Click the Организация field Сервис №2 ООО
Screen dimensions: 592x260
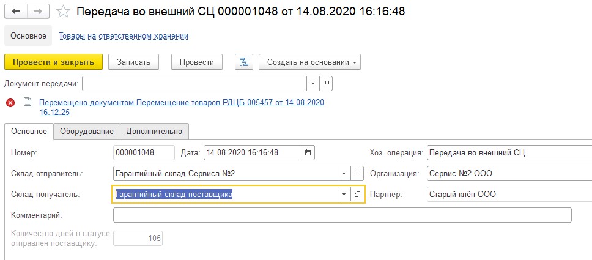(509, 174)
